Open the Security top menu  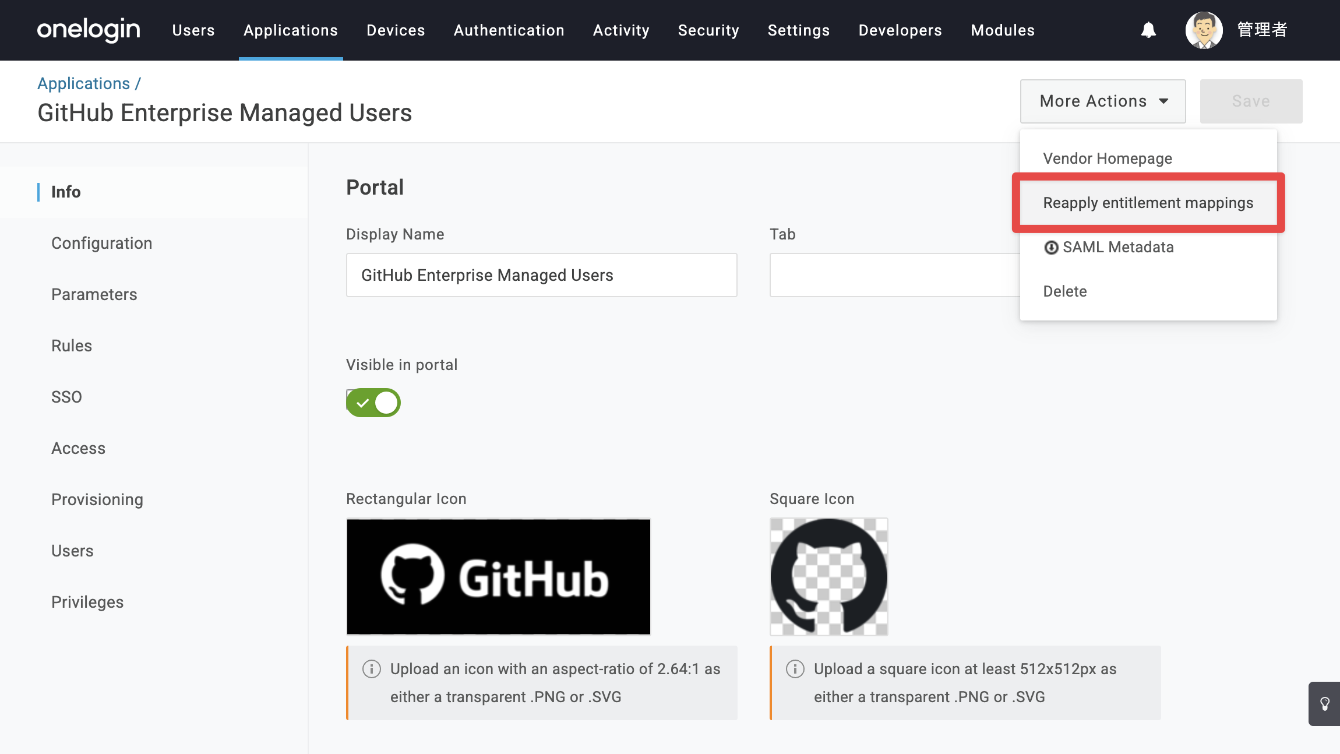[x=708, y=30]
